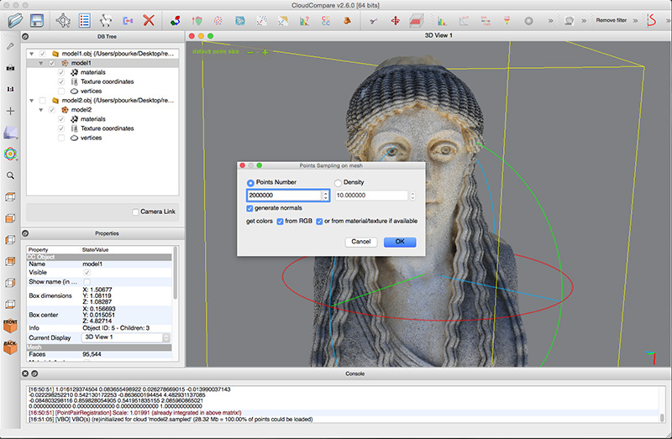Collapse the model1.obj tree group
Image resolution: width=672 pixels, height=439 pixels.
coord(31,54)
